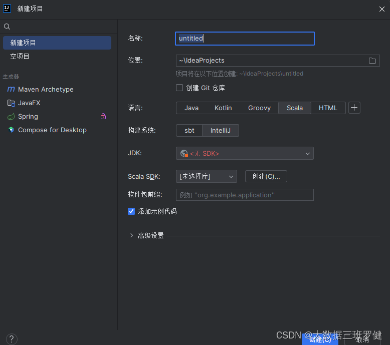
Task: Click the lock icon beside Spring
Action: (103, 116)
